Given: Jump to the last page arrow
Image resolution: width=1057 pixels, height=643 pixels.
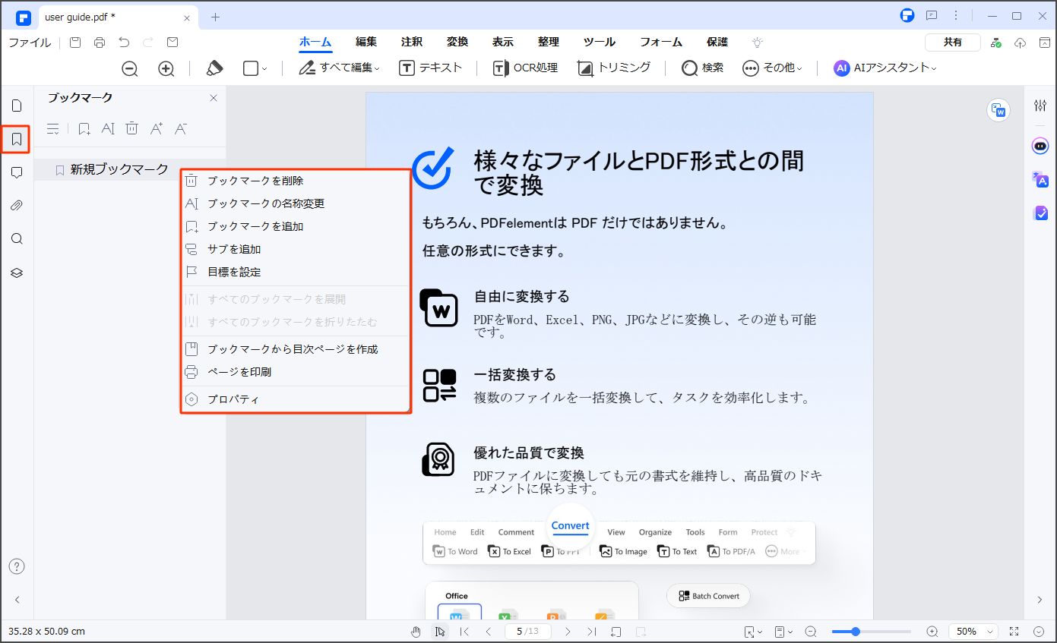Looking at the screenshot, I should [x=591, y=632].
